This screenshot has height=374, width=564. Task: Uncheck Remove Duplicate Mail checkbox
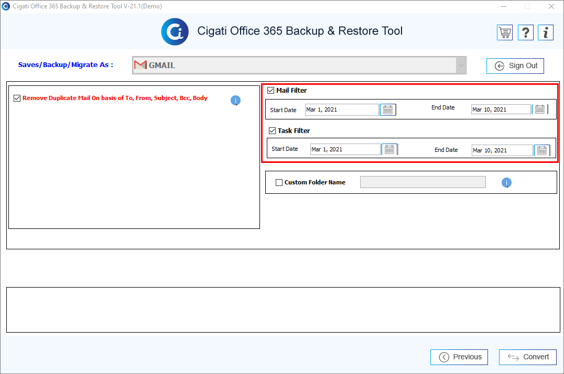point(17,98)
